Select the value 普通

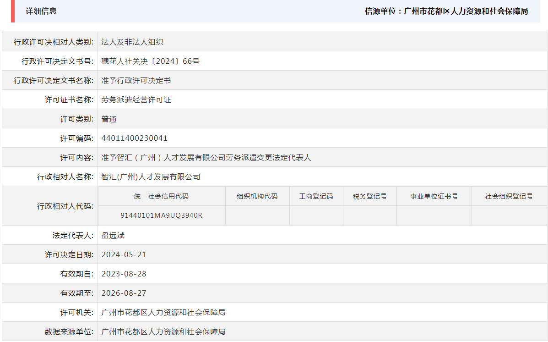click(109, 119)
